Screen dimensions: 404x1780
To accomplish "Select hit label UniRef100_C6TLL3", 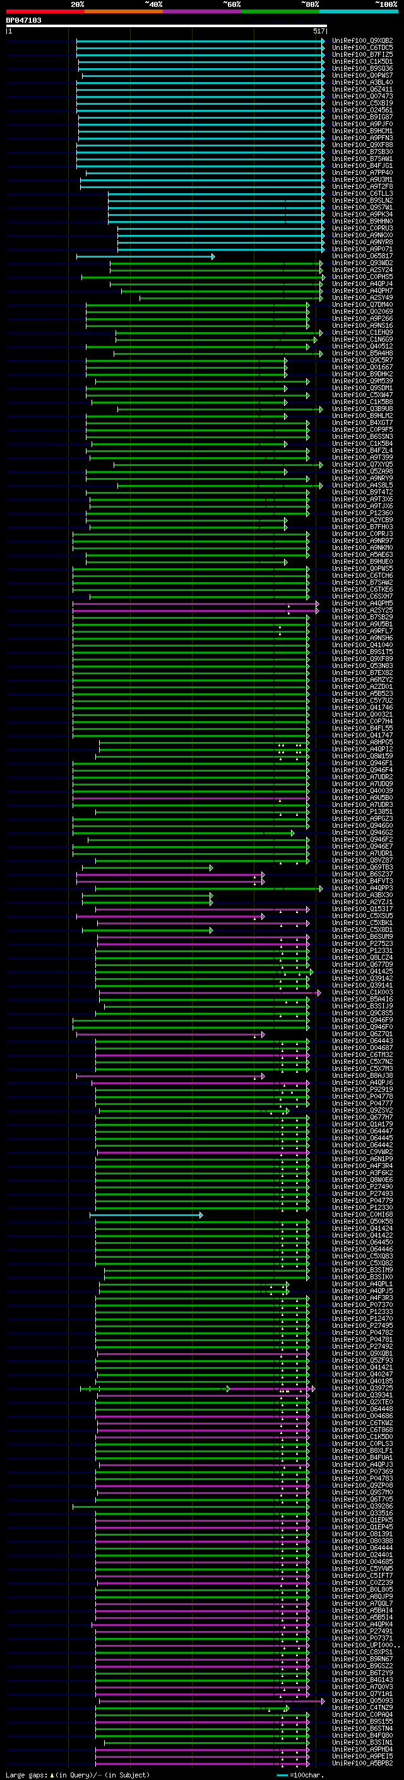I will (x=362, y=193).
